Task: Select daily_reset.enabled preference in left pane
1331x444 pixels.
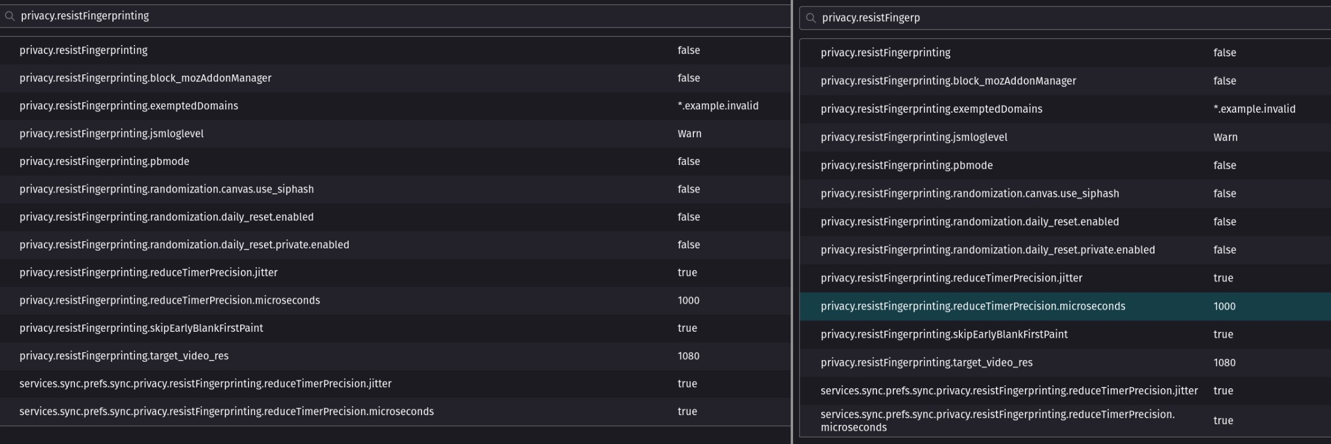Action: click(166, 217)
